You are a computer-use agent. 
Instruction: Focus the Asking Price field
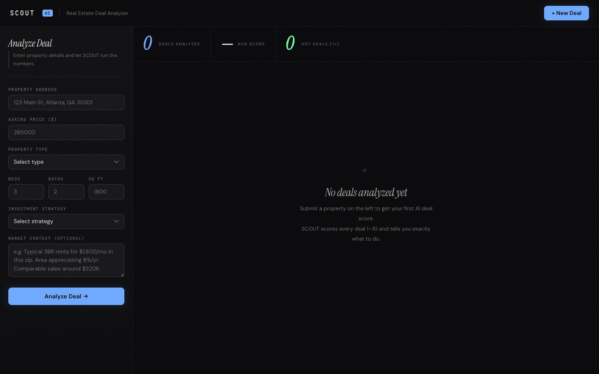click(66, 132)
